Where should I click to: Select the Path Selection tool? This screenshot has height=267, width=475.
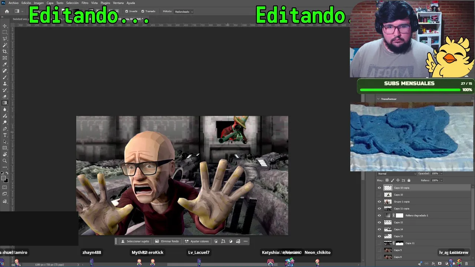(5, 142)
